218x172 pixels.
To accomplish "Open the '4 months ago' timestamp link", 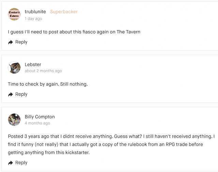I will tap(37, 123).
